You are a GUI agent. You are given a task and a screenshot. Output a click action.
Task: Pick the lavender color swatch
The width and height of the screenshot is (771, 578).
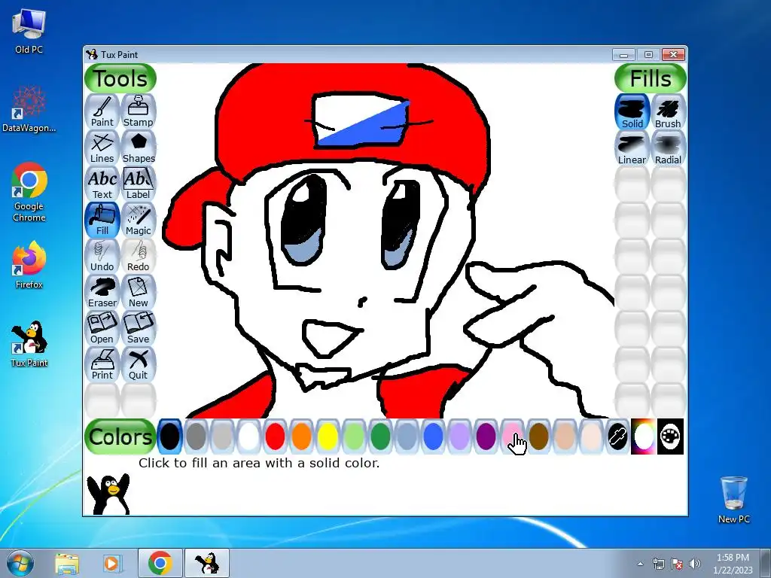[459, 437]
